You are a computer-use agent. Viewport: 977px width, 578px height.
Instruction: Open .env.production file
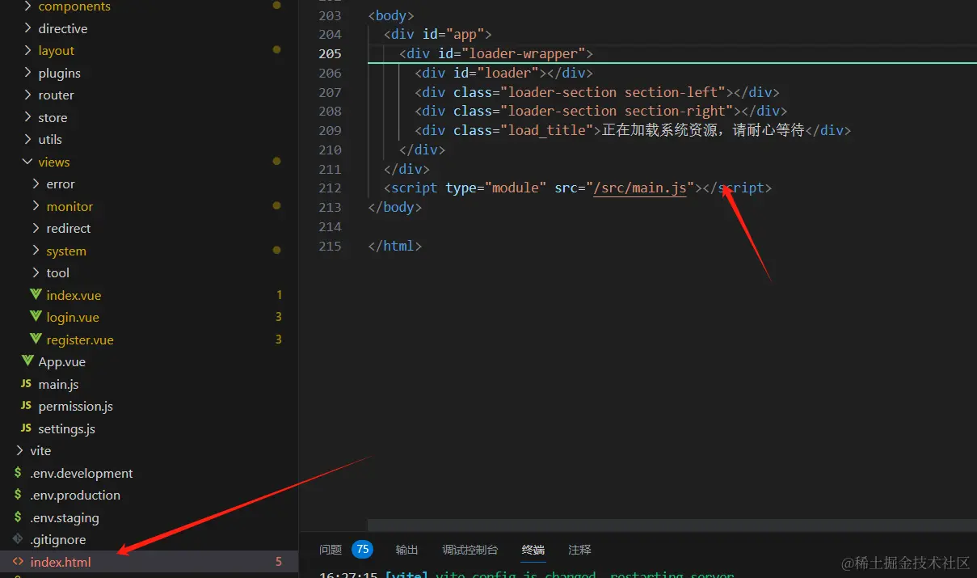(75, 495)
